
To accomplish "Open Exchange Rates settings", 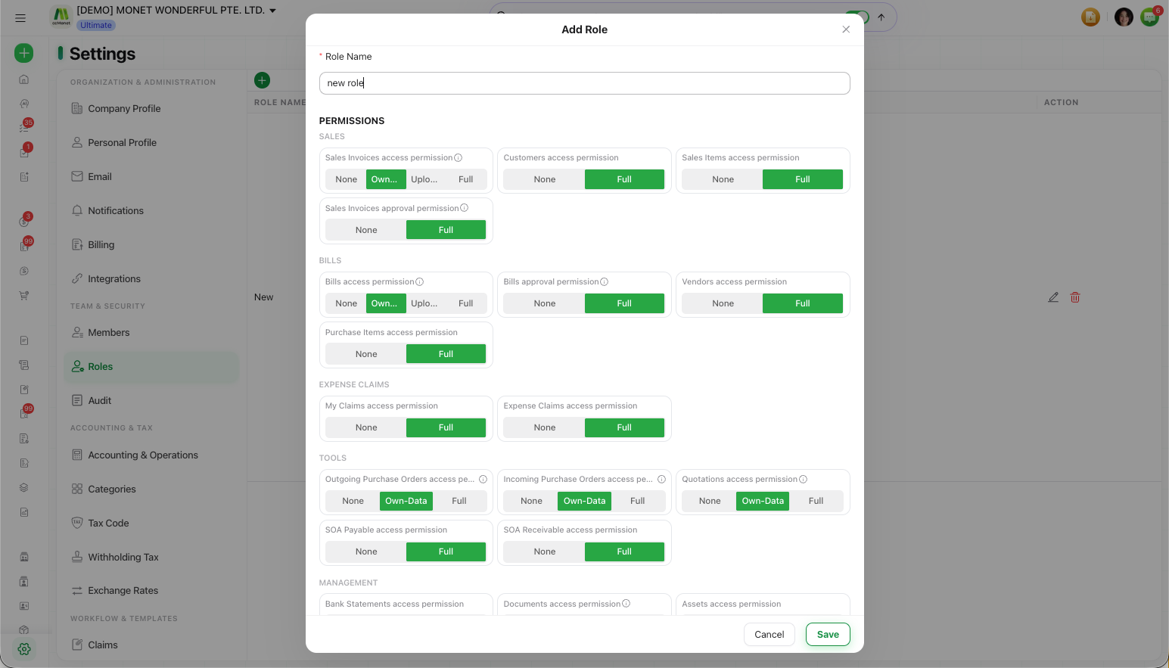I will [151, 590].
